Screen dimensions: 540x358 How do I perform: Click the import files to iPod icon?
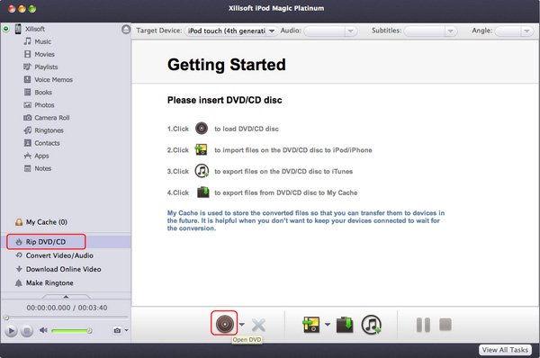(311, 324)
